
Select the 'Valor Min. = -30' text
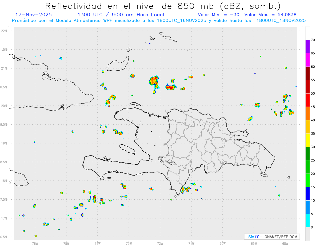pos(219,15)
